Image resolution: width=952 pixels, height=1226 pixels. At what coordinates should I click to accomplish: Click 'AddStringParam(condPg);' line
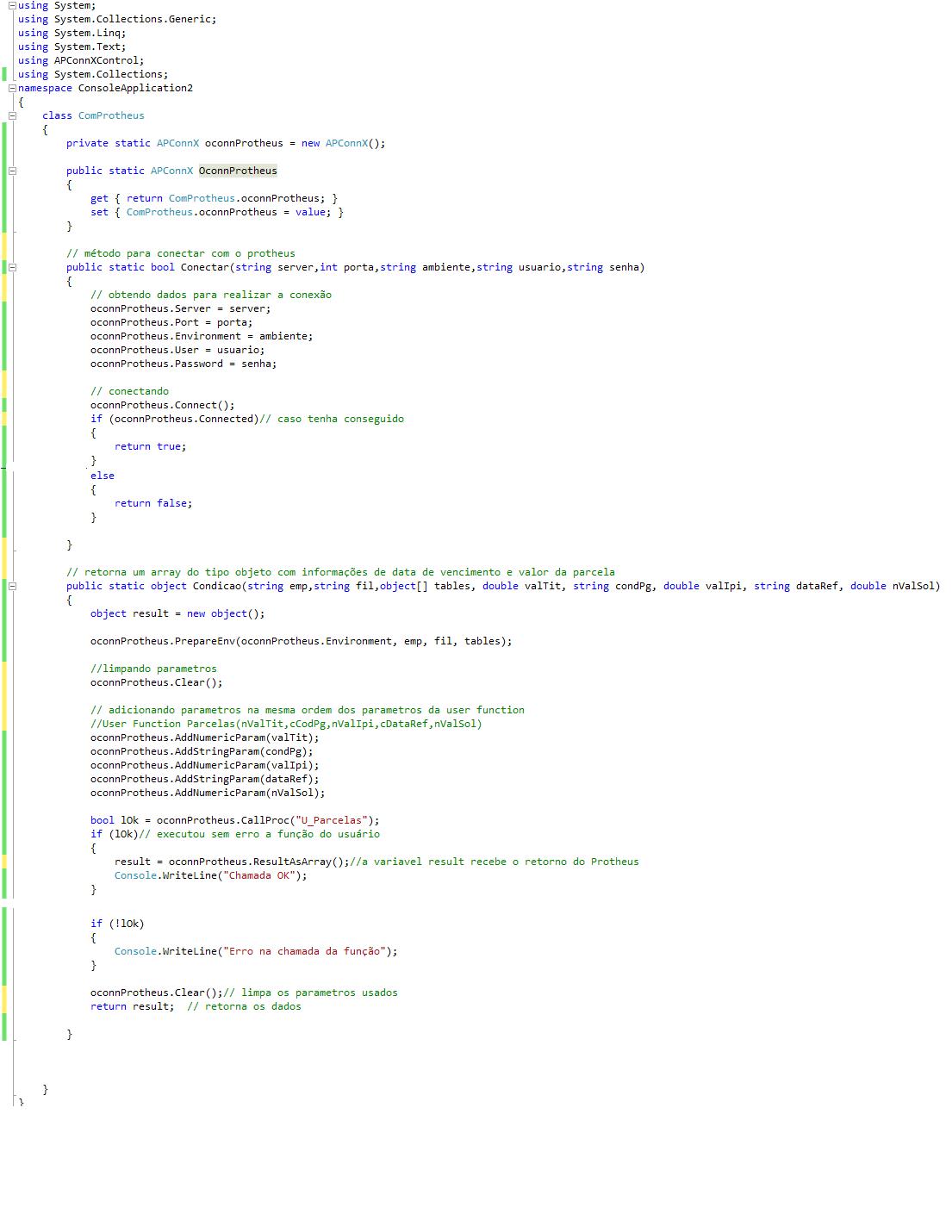point(202,751)
